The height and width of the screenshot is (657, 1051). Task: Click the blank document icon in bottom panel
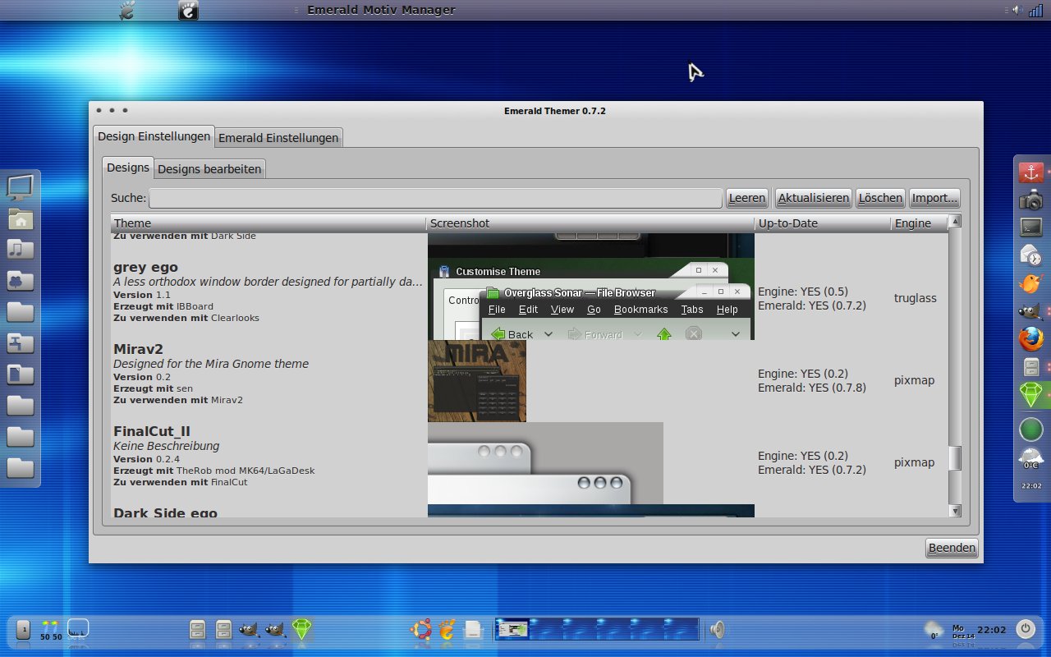[x=472, y=630]
